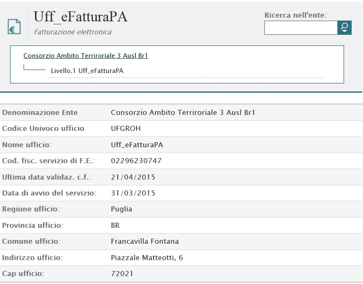This screenshot has height=284, width=363.
Task: Click the service start date 31/03/2015
Action: (133, 193)
